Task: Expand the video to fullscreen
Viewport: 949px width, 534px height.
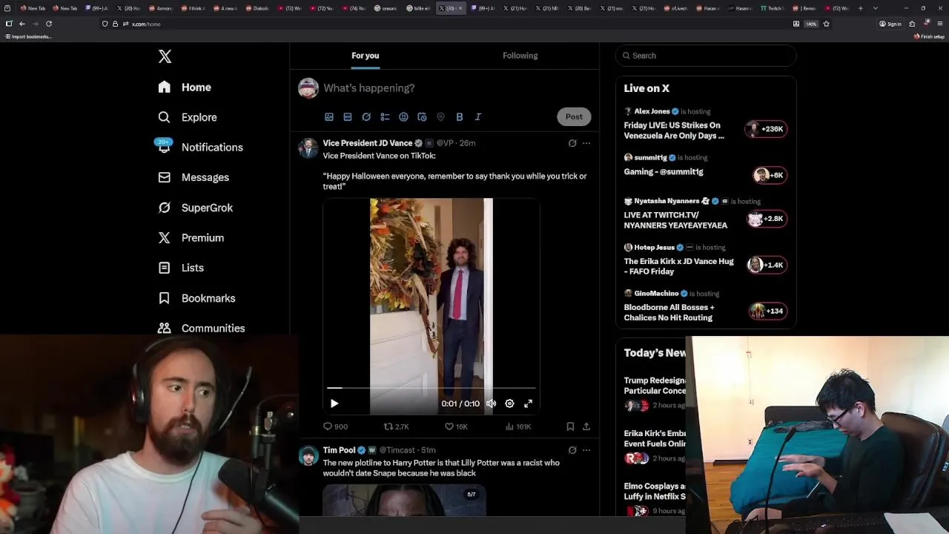Action: point(528,403)
